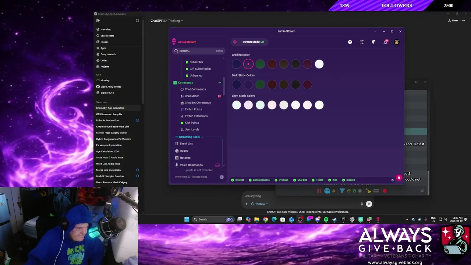Screen dimensions: 471x265
Task: Open Google Chrome from the taskbar
Action: point(265,219)
